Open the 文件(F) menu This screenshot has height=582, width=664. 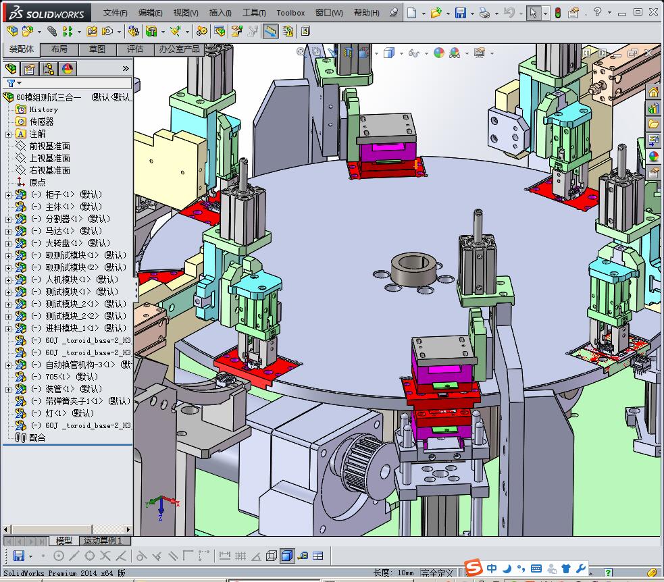tap(116, 13)
